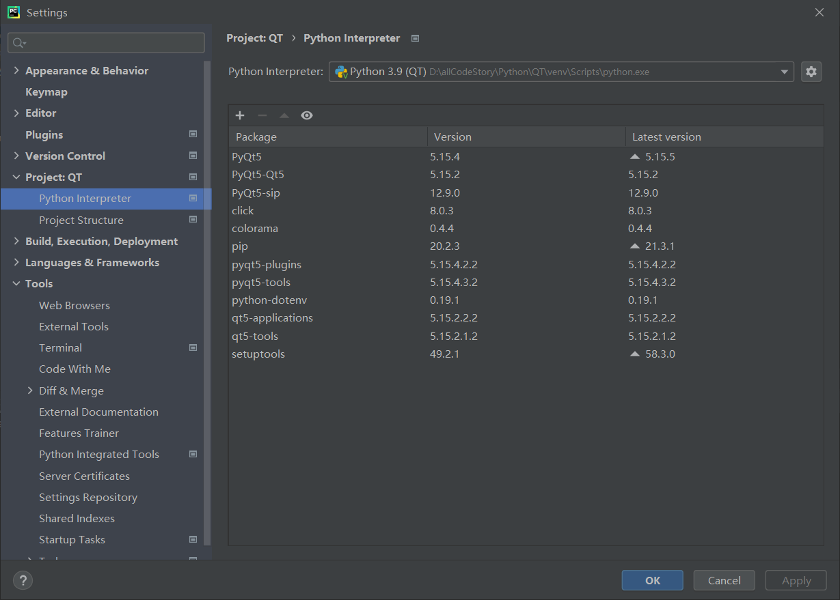Image resolution: width=840 pixels, height=600 pixels.
Task: Collapse the Project: QT section
Action: click(x=16, y=177)
